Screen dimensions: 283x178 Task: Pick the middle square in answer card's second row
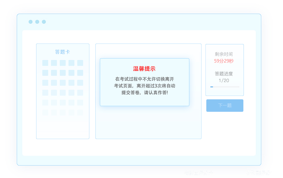(x=63, y=73)
